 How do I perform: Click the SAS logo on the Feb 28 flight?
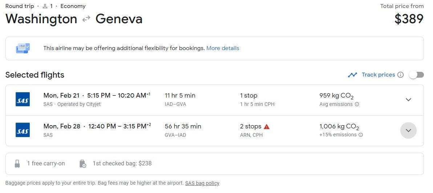click(x=23, y=130)
